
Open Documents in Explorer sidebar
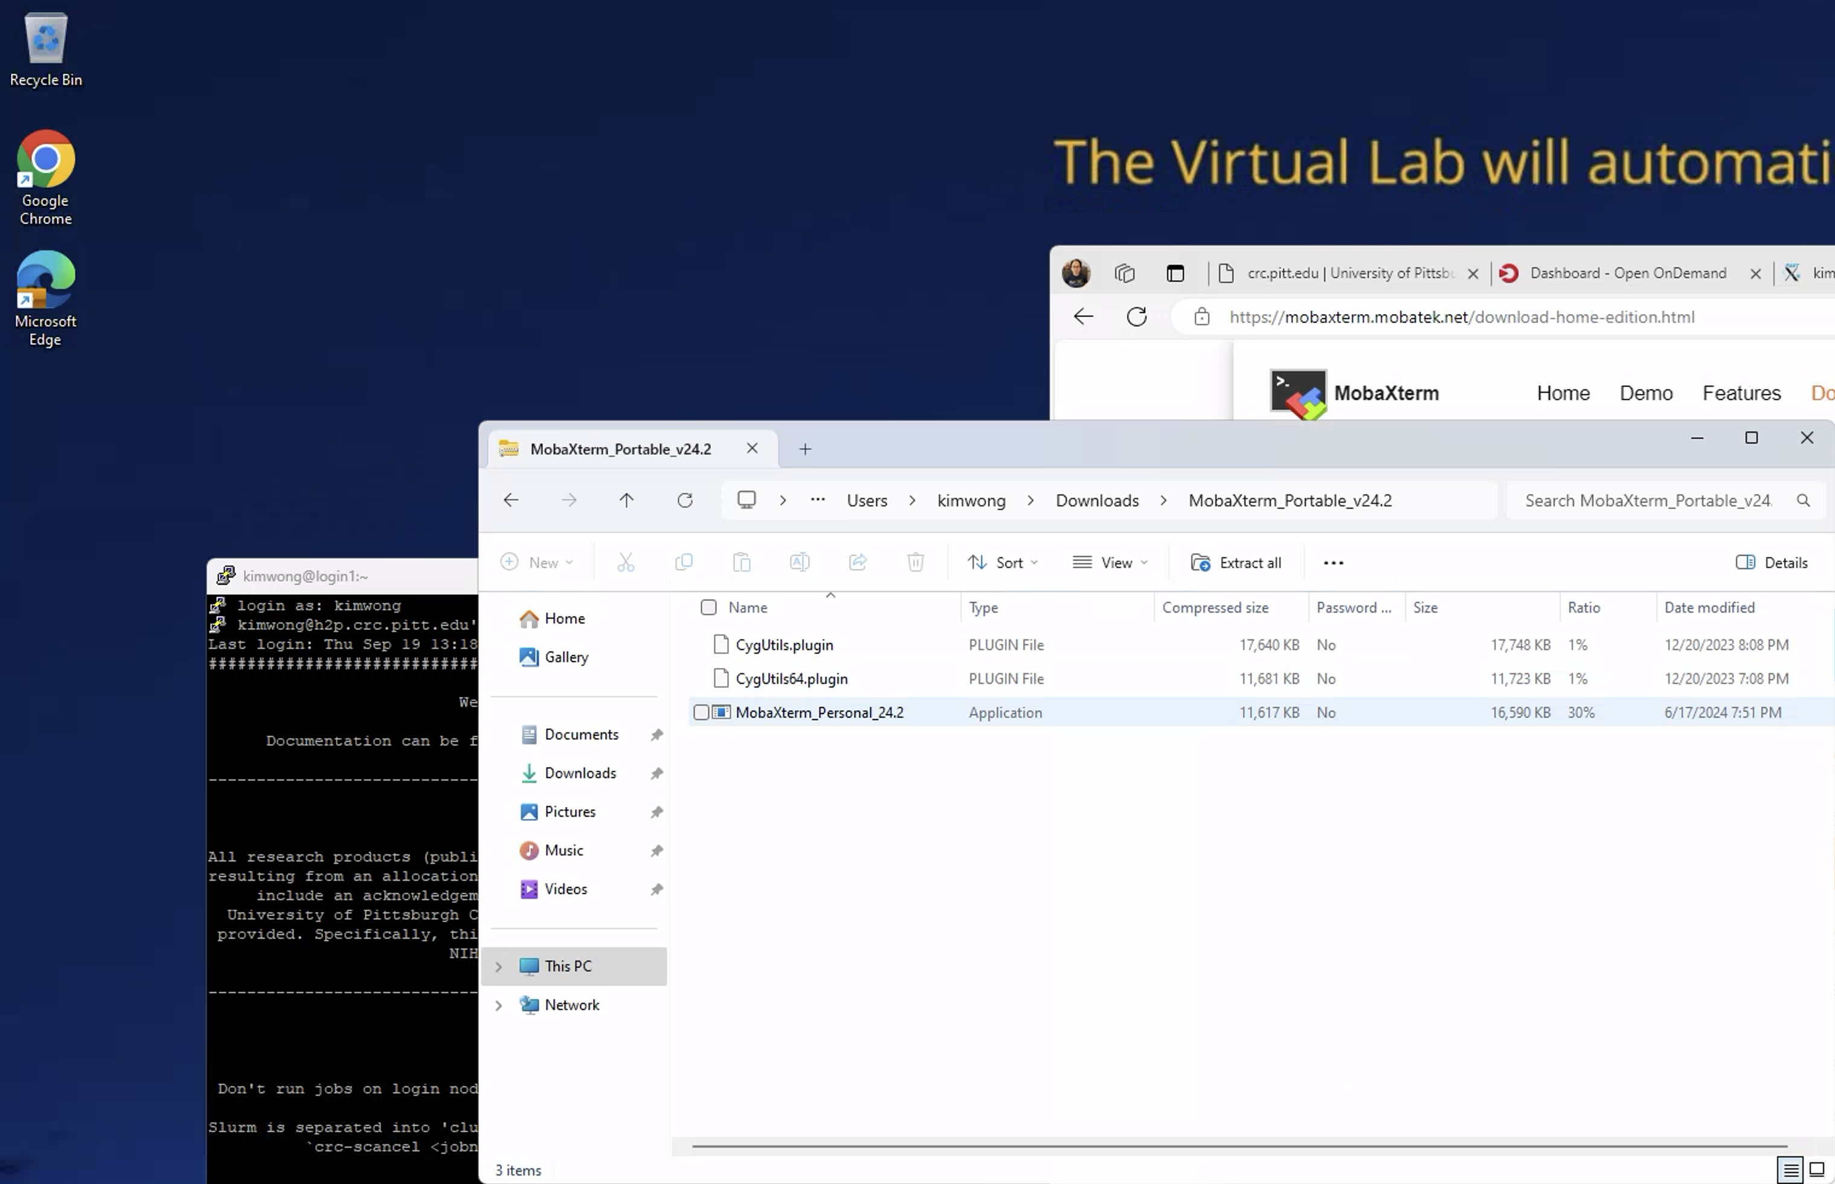click(x=580, y=735)
